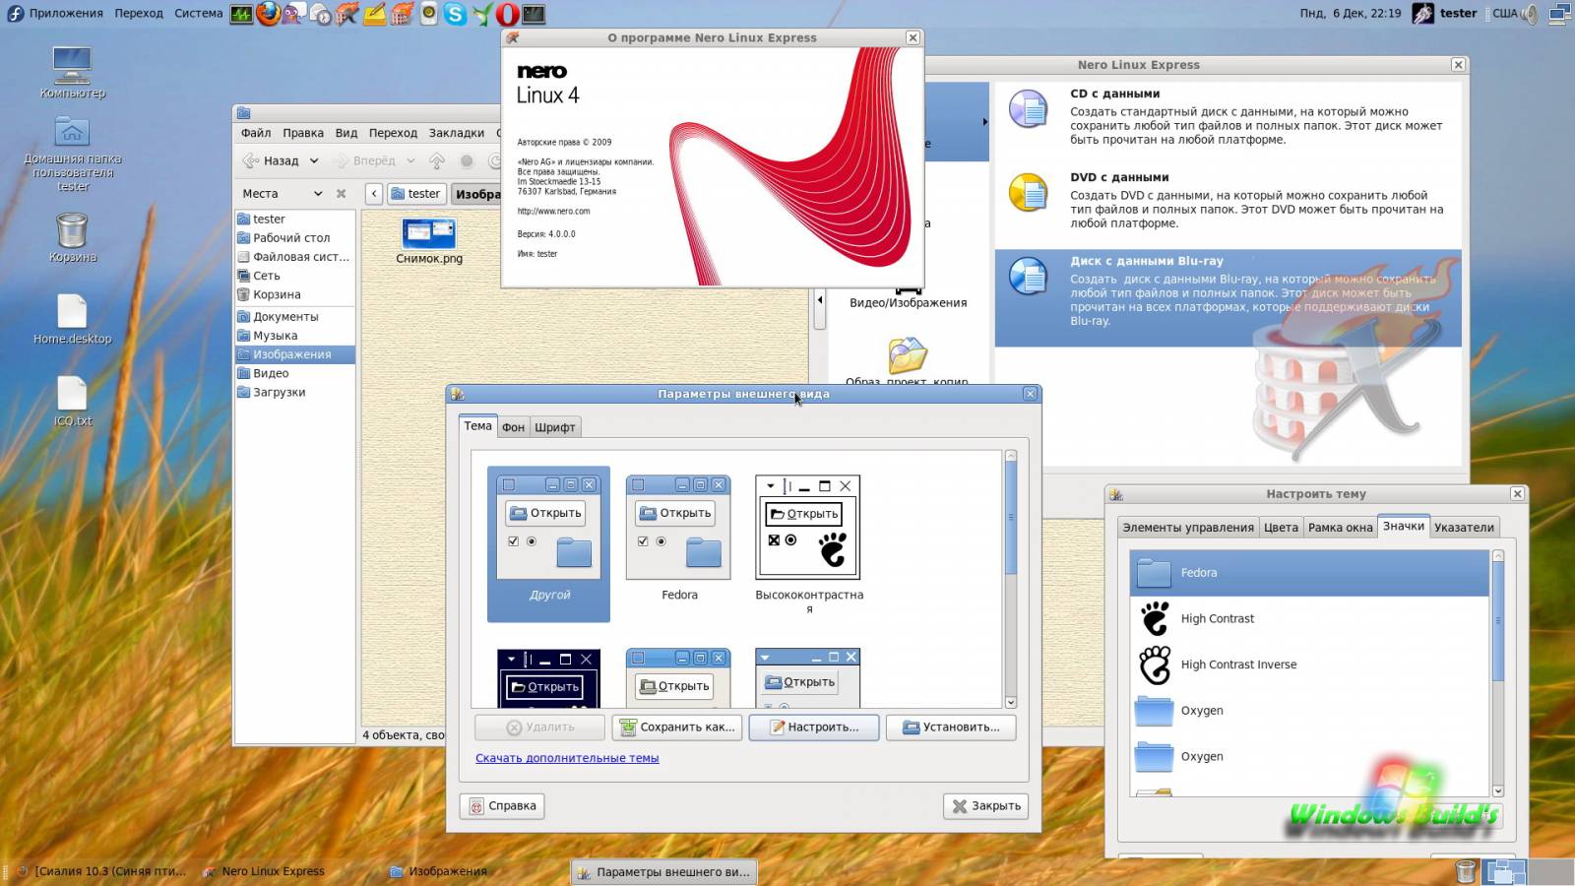This screenshot has height=886, width=1575.
Task: Expand the Nero left panel submenu arrow
Action: (984, 122)
